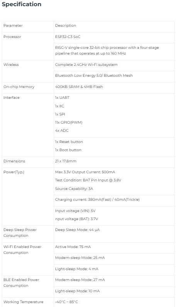Click the Max 3.3V Output Current line
Screen dimensions: 176x307
point(85,172)
